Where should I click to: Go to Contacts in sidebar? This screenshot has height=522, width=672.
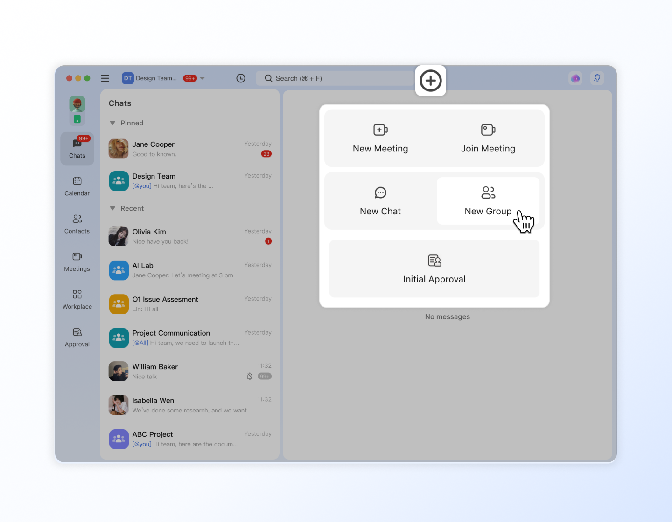pos(77,224)
